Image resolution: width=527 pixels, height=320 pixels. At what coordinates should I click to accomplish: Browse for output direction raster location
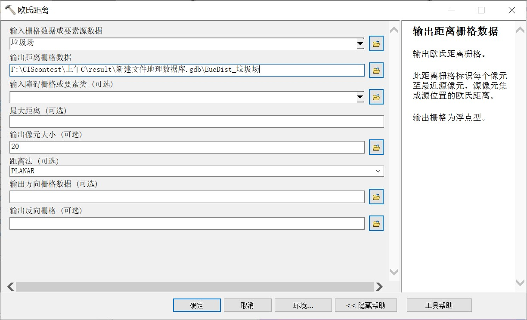point(375,196)
